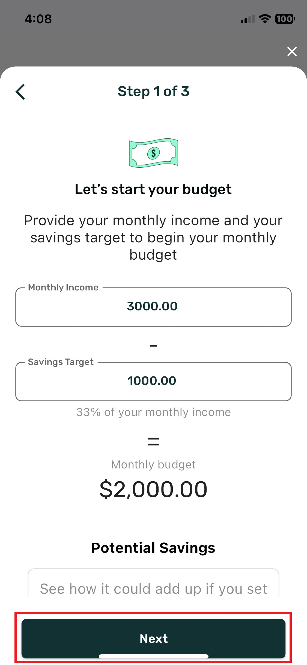Tap the back chevron arrow
Viewport: 307px width, 665px height.
click(x=20, y=92)
